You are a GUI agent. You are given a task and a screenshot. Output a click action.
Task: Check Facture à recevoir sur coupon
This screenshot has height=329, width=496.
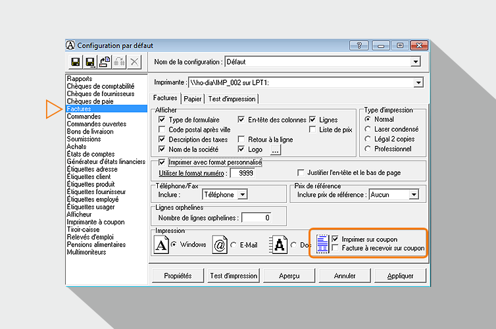(335, 247)
